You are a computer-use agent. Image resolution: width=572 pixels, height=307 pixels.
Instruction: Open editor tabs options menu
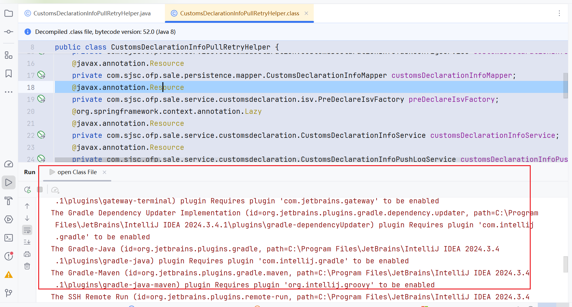tap(559, 13)
